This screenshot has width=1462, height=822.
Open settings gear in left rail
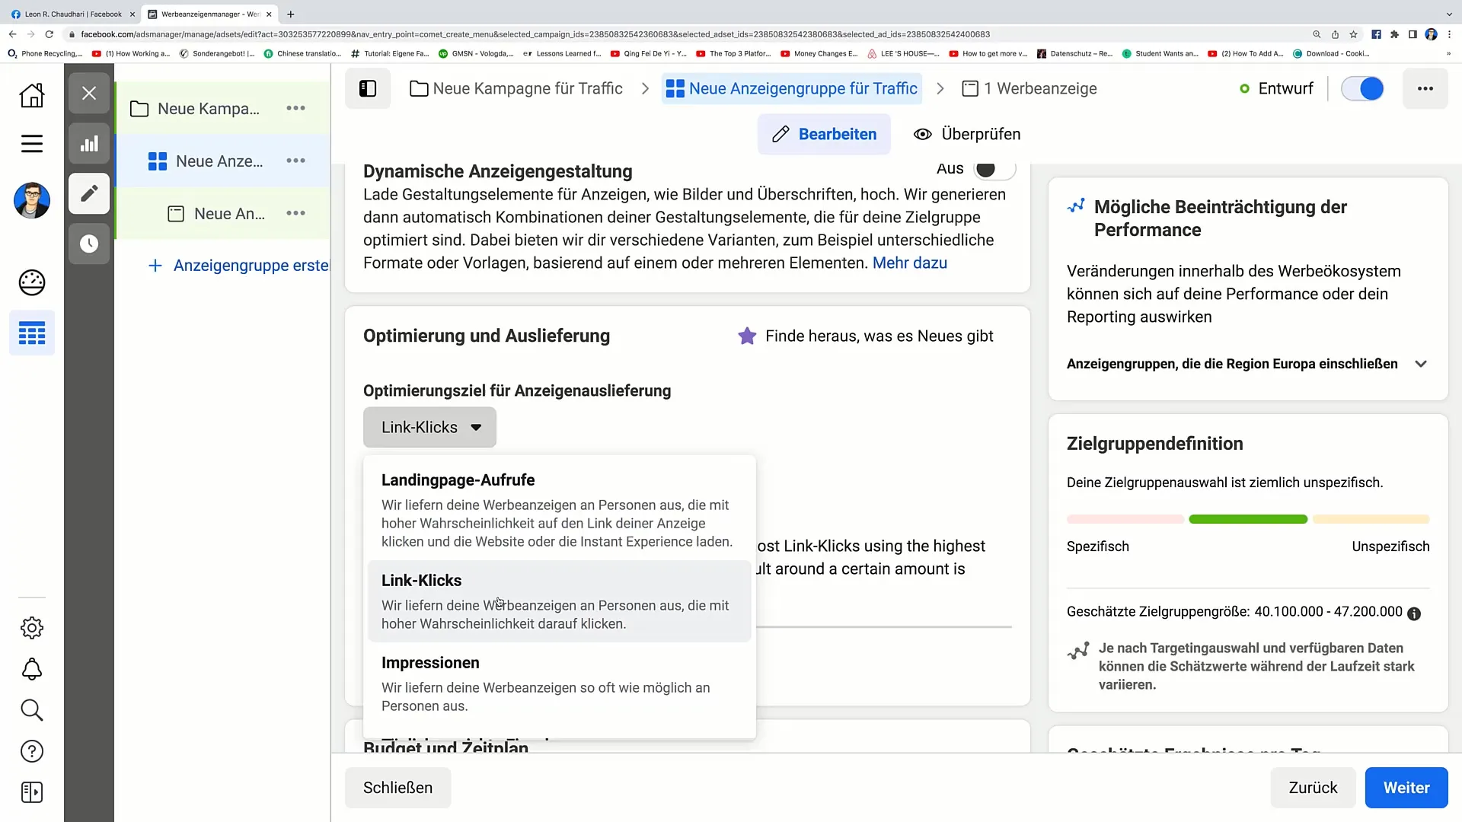tap(32, 628)
